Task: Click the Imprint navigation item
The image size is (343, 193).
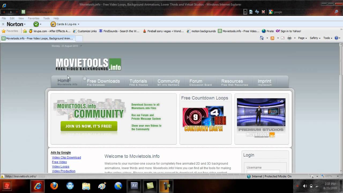Action: pyautogui.click(x=264, y=82)
